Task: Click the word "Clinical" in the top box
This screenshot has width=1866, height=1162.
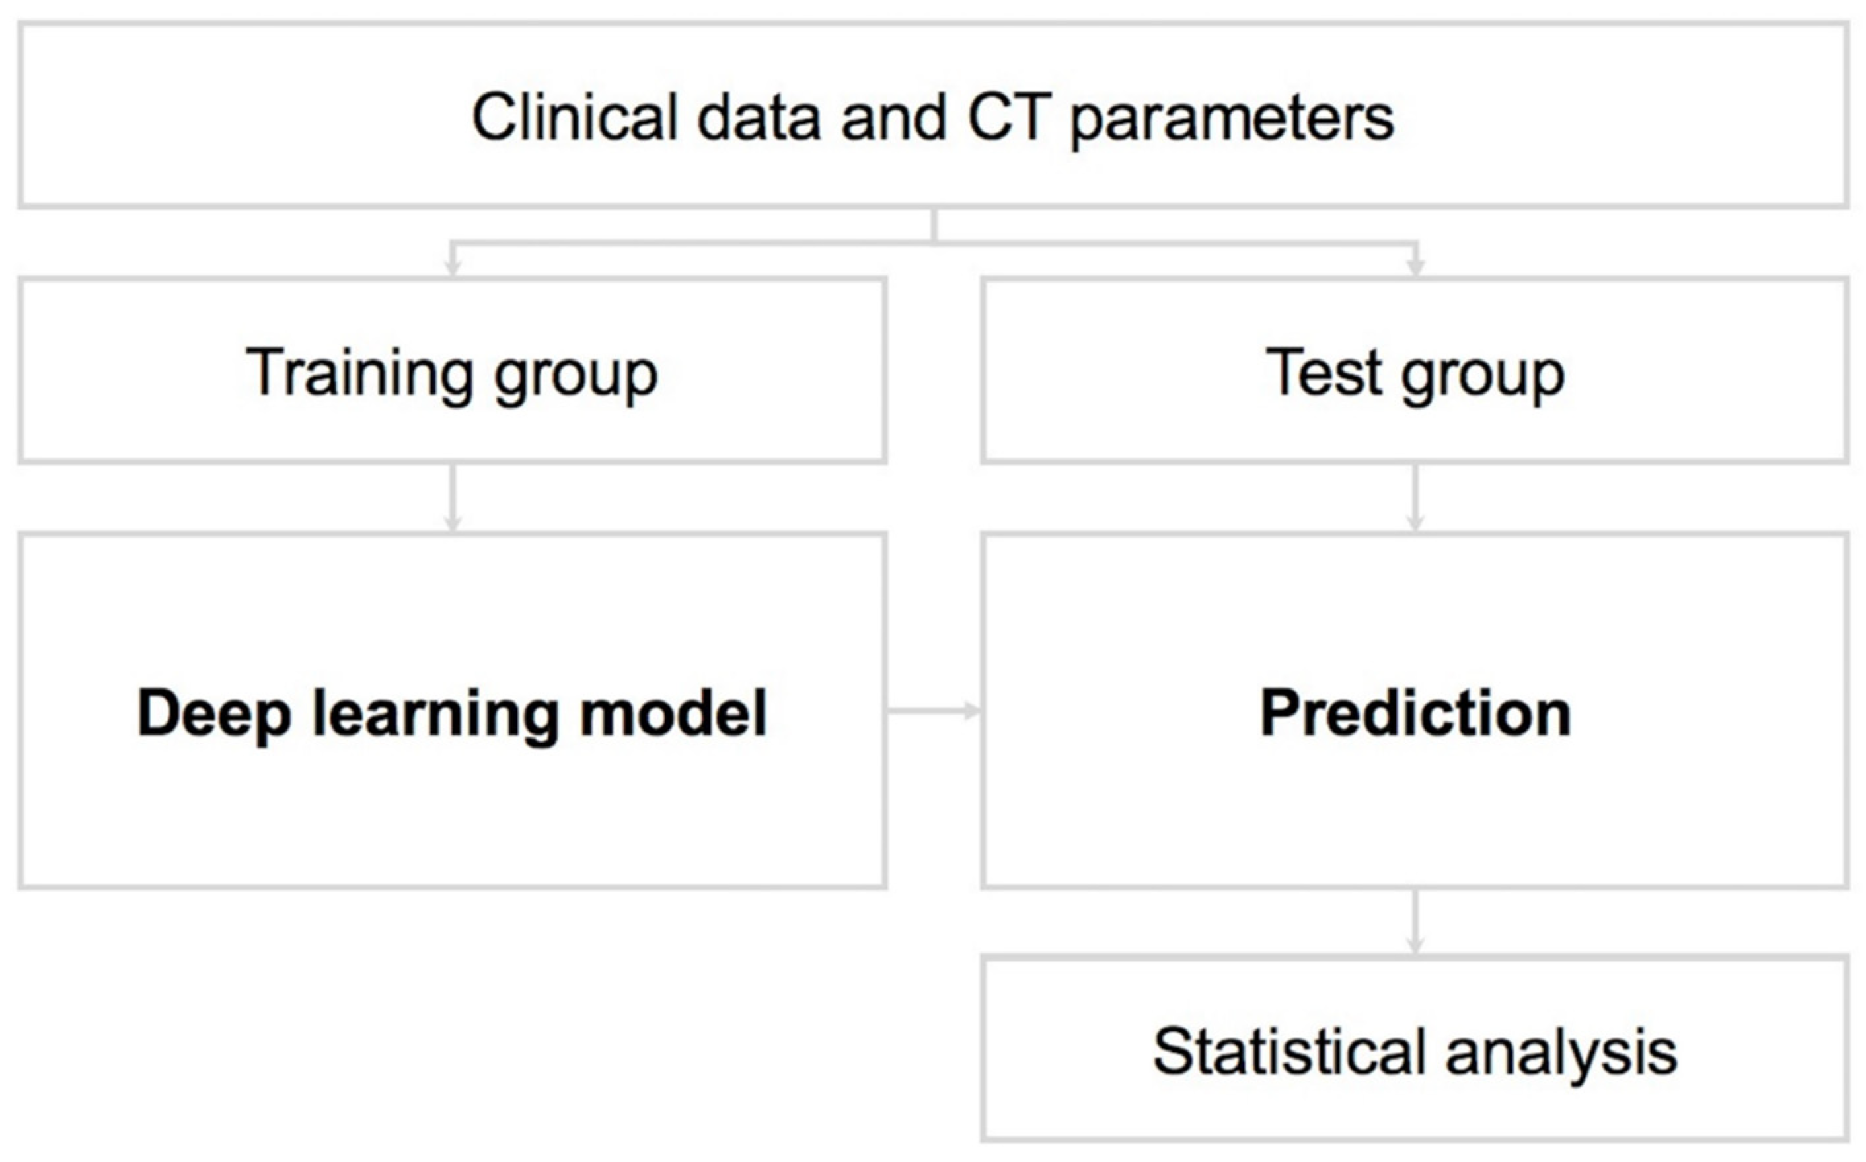Action: tap(575, 118)
